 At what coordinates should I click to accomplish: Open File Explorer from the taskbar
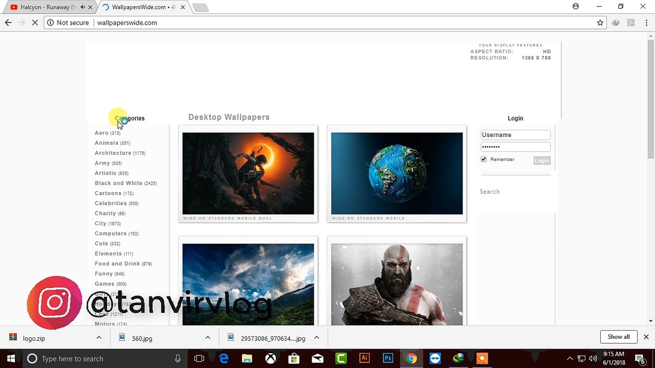[247, 358]
